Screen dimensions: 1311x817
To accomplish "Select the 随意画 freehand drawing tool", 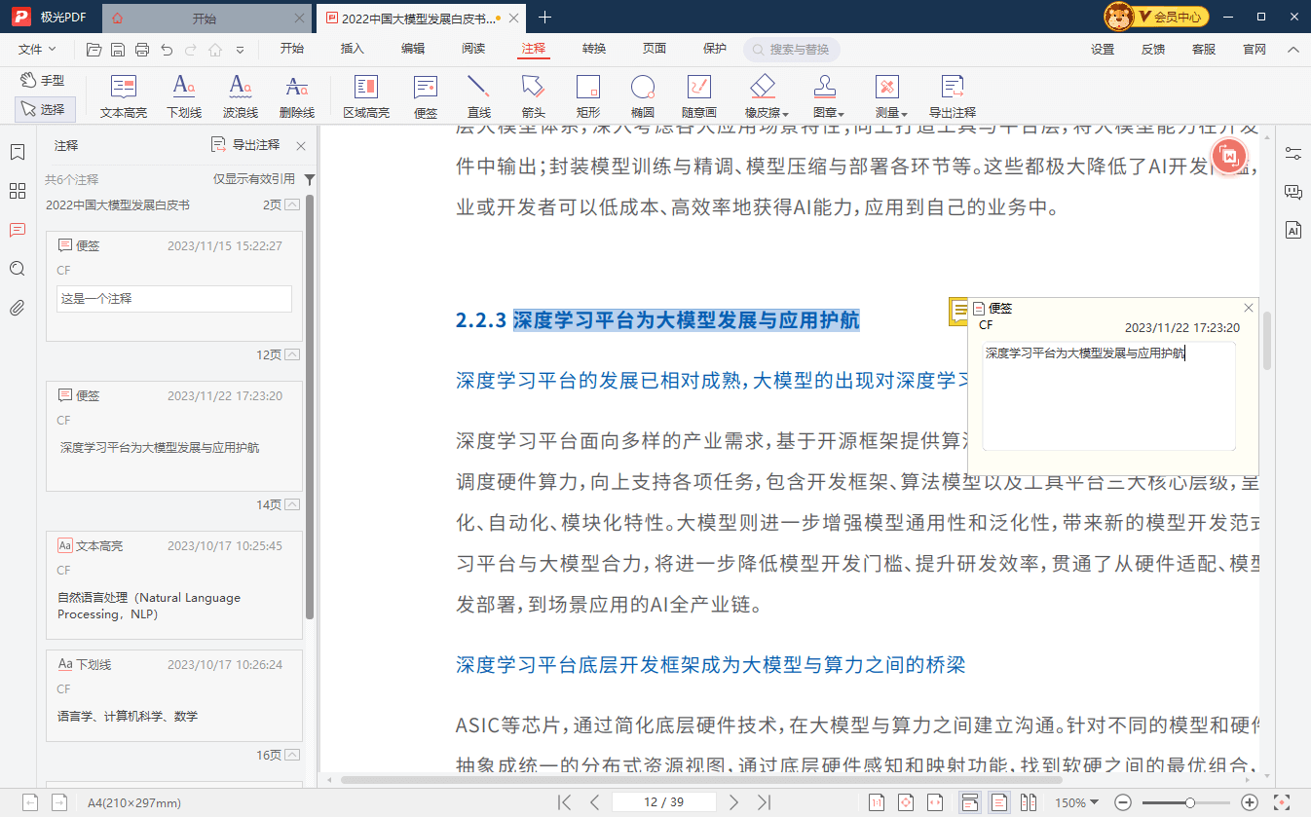I will click(698, 96).
